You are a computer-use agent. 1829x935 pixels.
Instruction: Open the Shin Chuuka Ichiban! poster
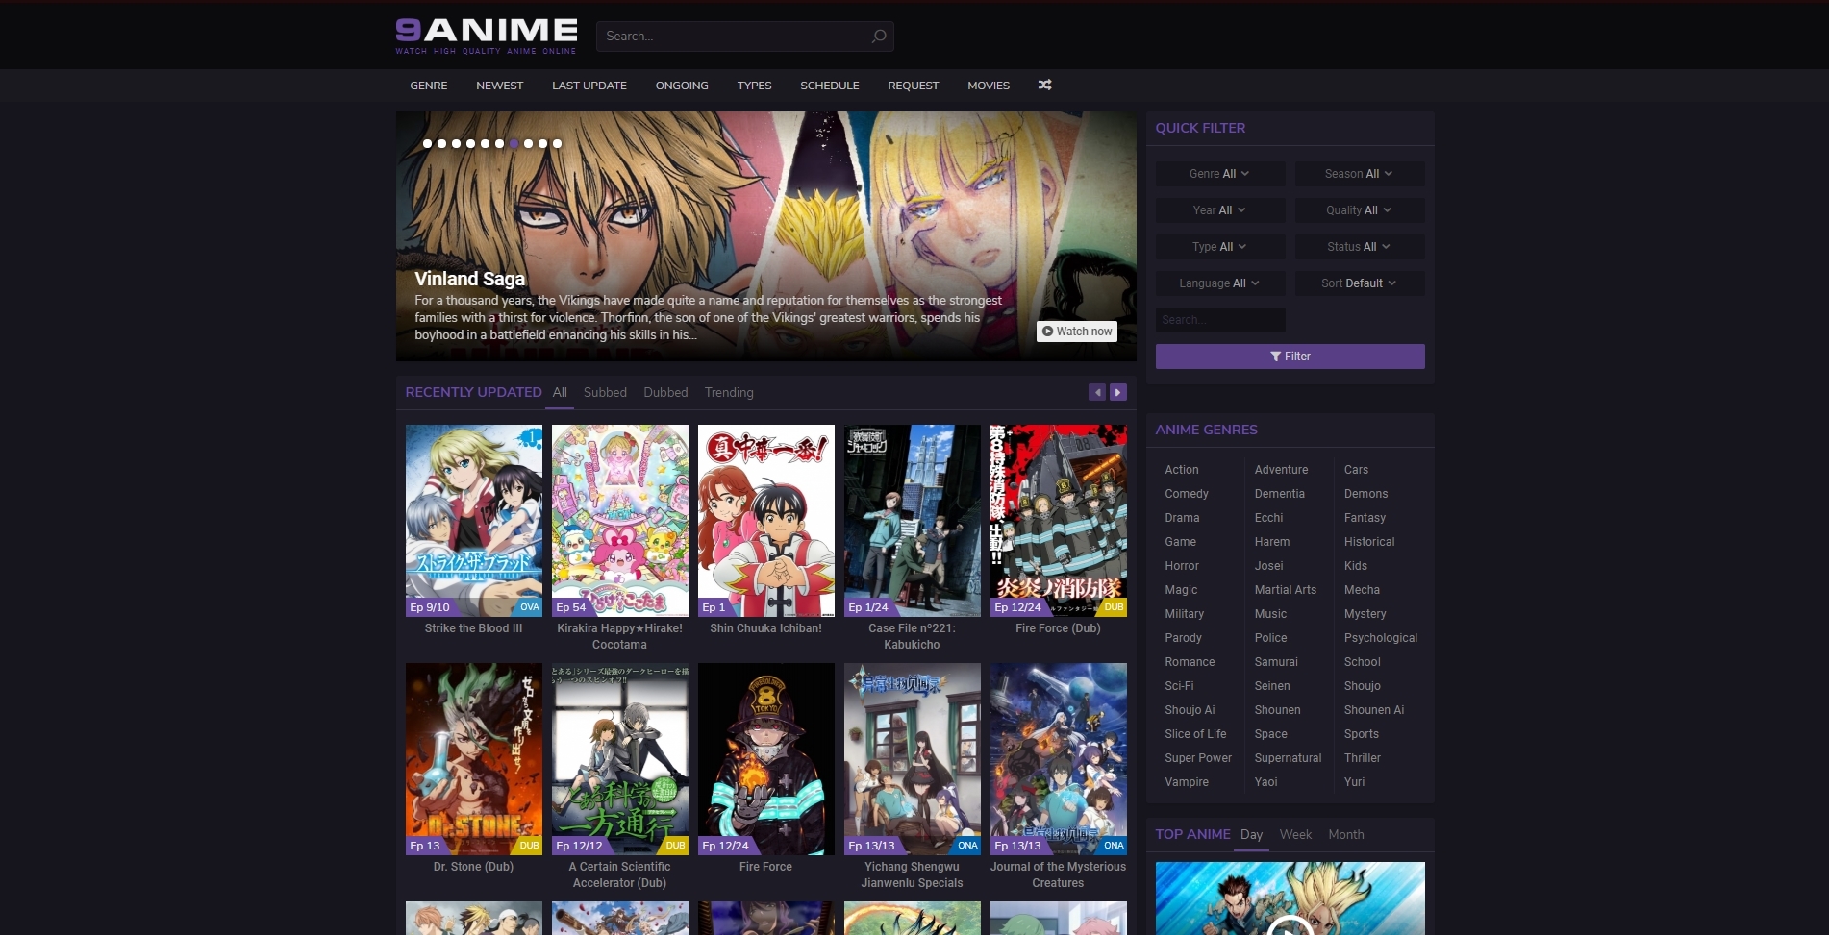point(766,521)
